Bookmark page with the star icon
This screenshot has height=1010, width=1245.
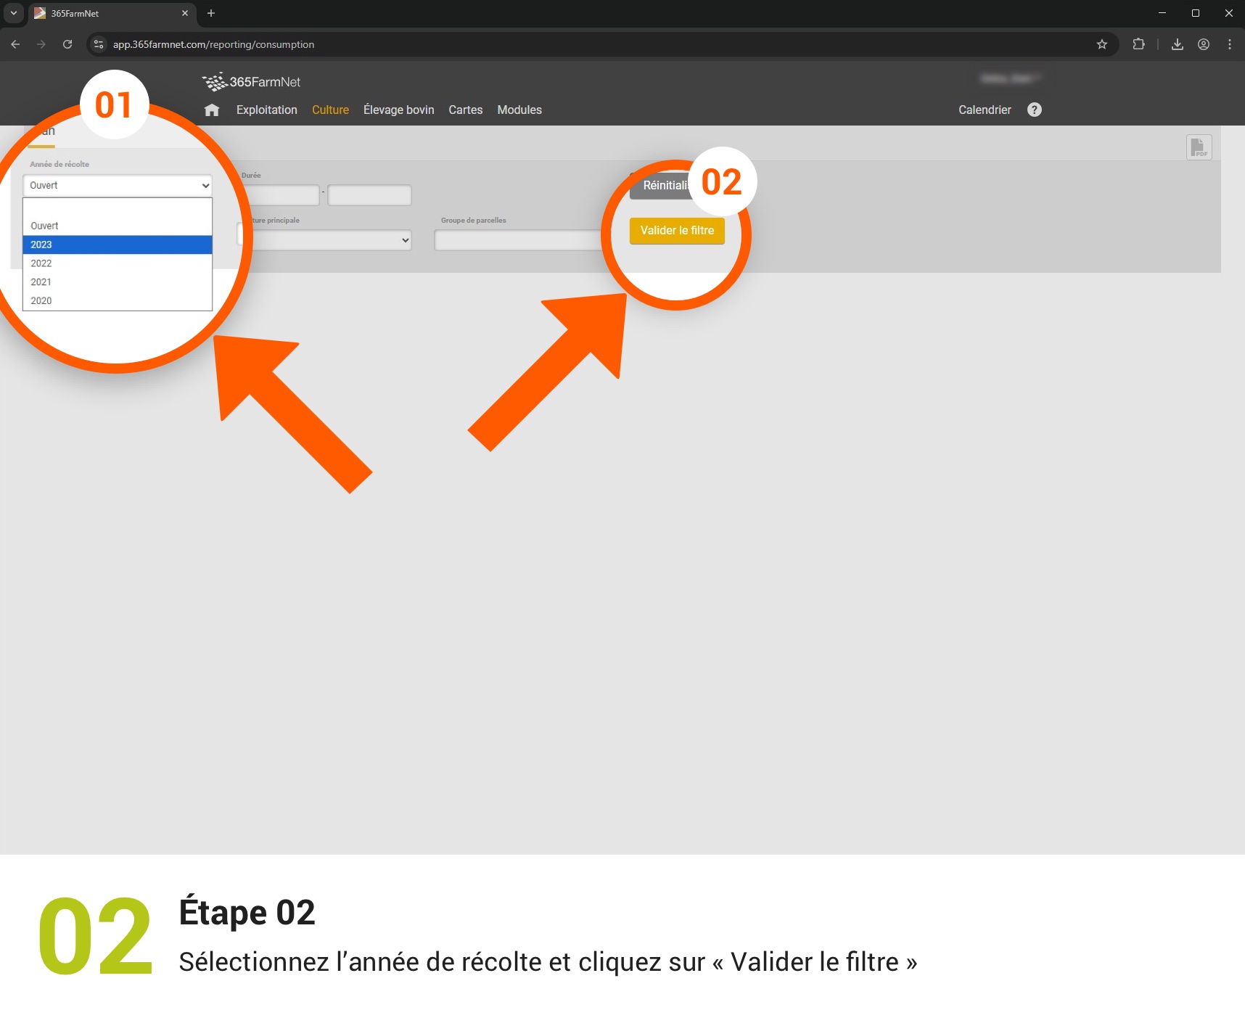click(1102, 44)
